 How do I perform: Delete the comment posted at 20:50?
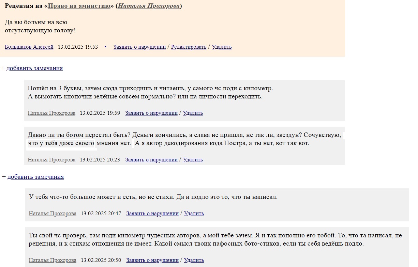(x=194, y=260)
